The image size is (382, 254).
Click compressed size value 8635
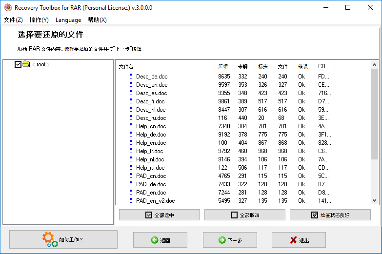pyautogui.click(x=224, y=77)
